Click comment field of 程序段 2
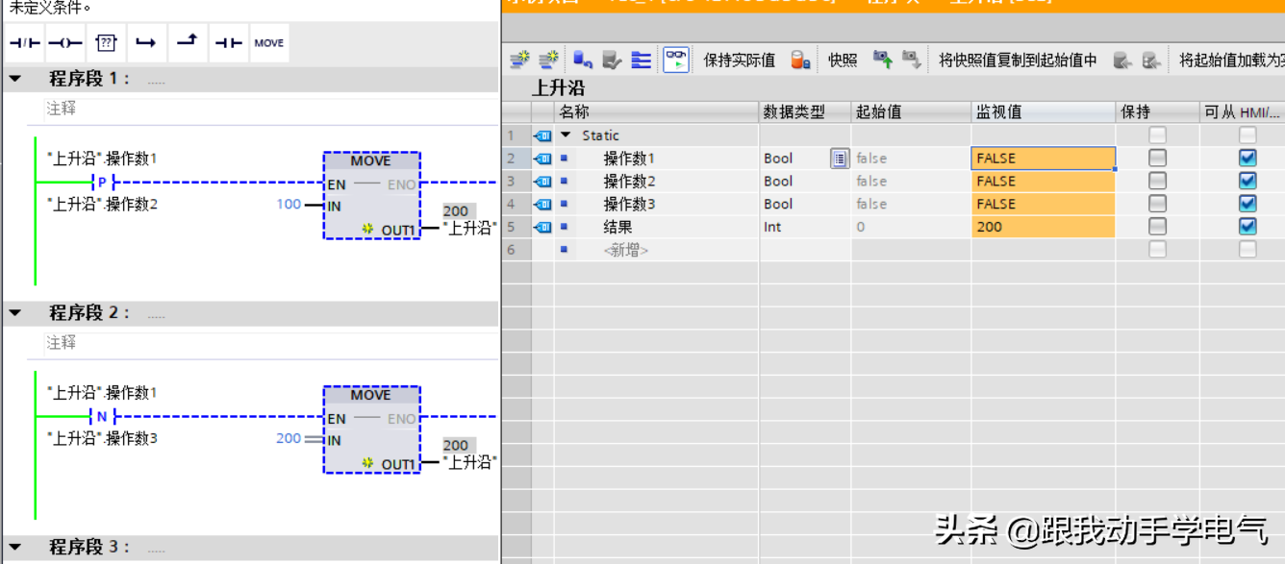 [x=271, y=343]
